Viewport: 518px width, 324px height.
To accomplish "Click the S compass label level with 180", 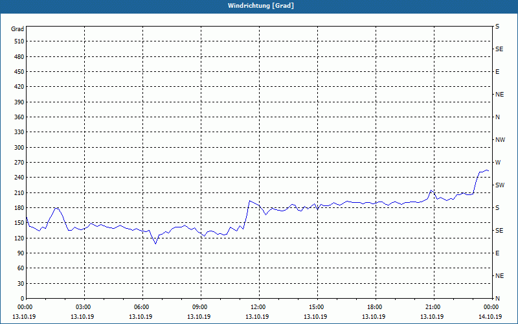I will click(x=497, y=208).
